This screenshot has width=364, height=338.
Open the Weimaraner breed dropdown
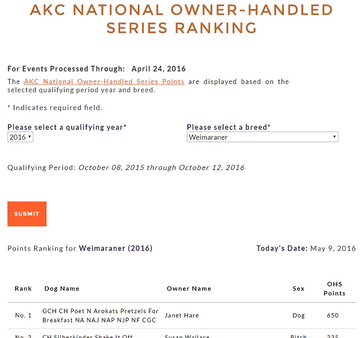pyautogui.click(x=263, y=137)
